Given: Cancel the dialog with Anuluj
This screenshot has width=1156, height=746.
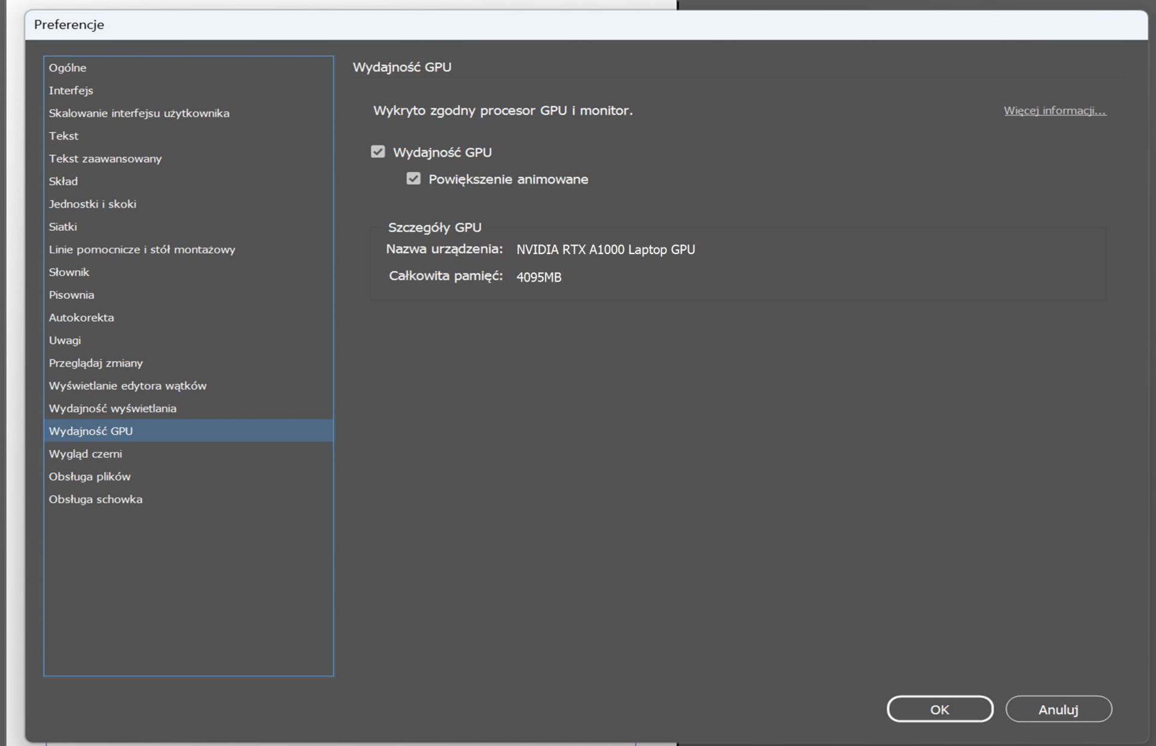Looking at the screenshot, I should point(1058,709).
